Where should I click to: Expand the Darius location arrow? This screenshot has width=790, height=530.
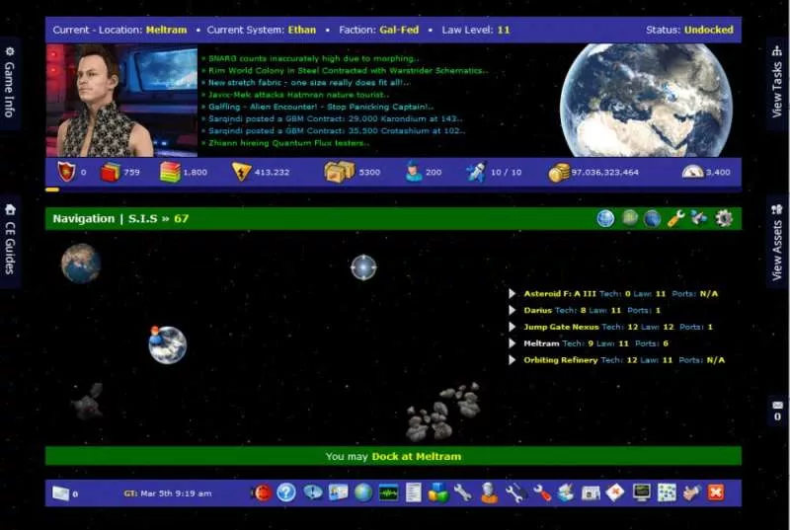pyautogui.click(x=512, y=310)
